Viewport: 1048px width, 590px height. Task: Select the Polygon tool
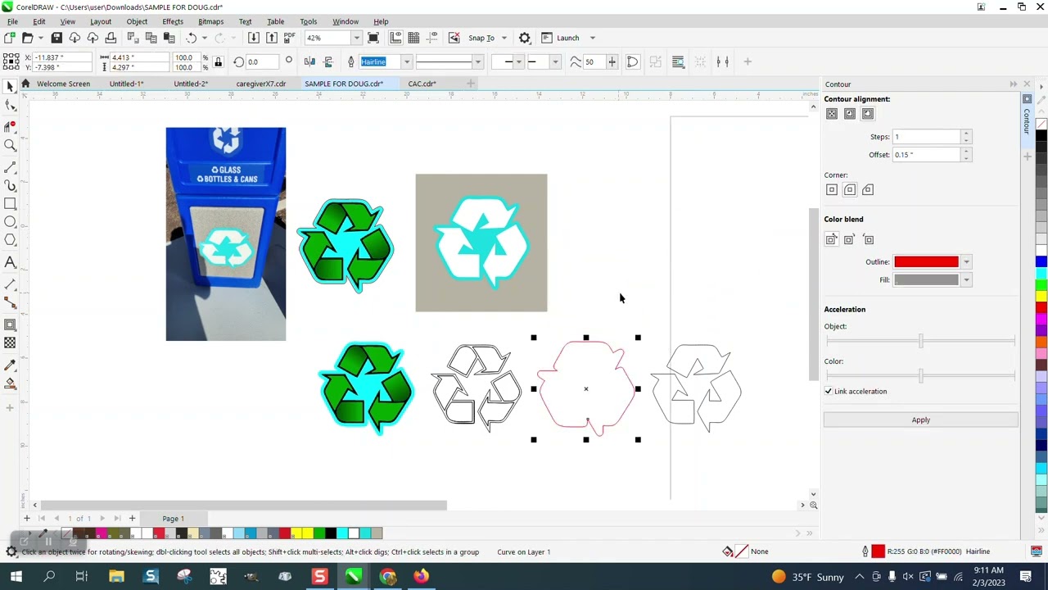10,240
